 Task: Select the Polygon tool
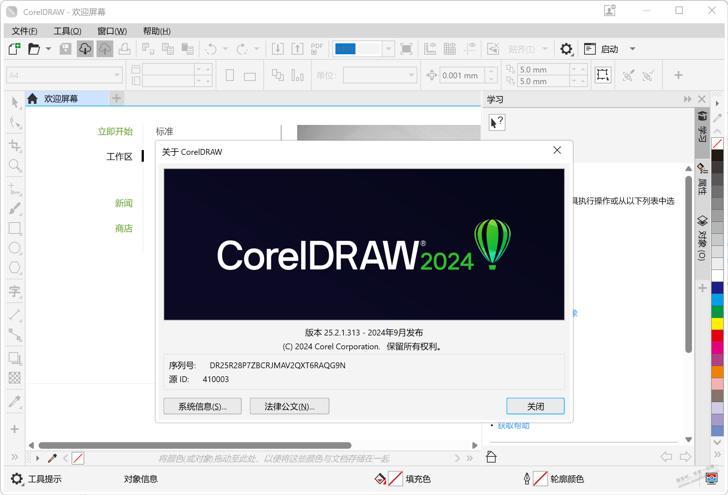point(15,268)
